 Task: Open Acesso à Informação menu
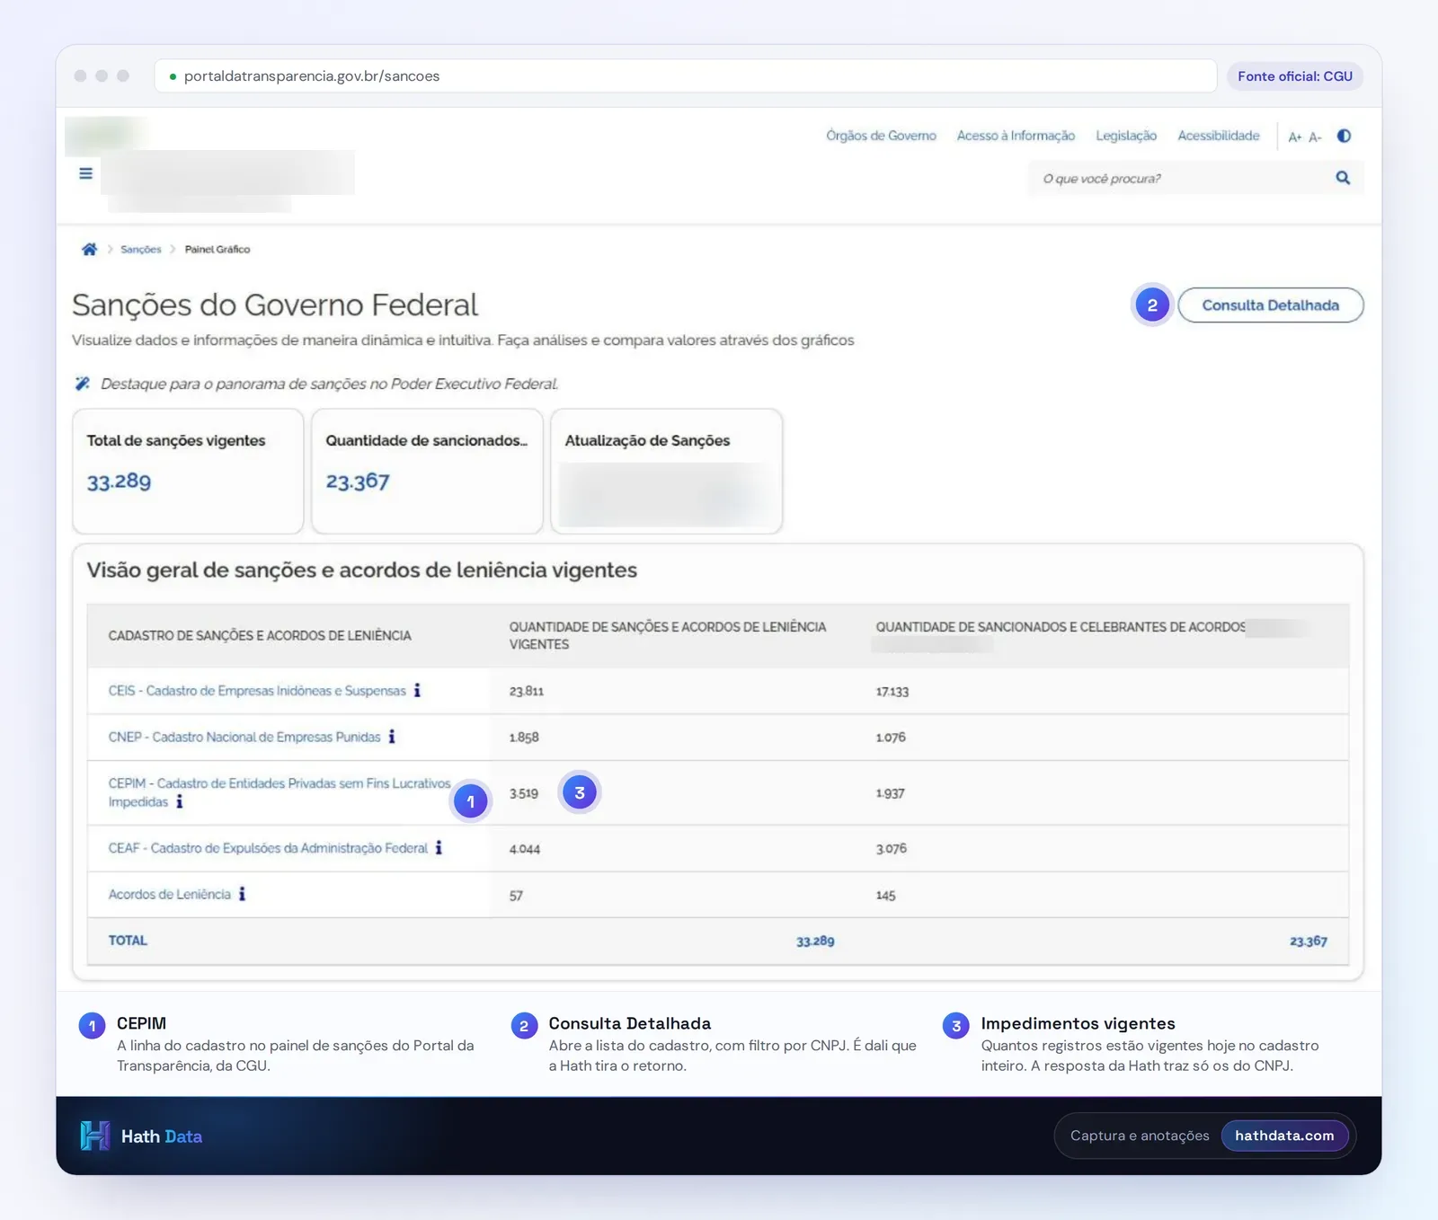1016,136
